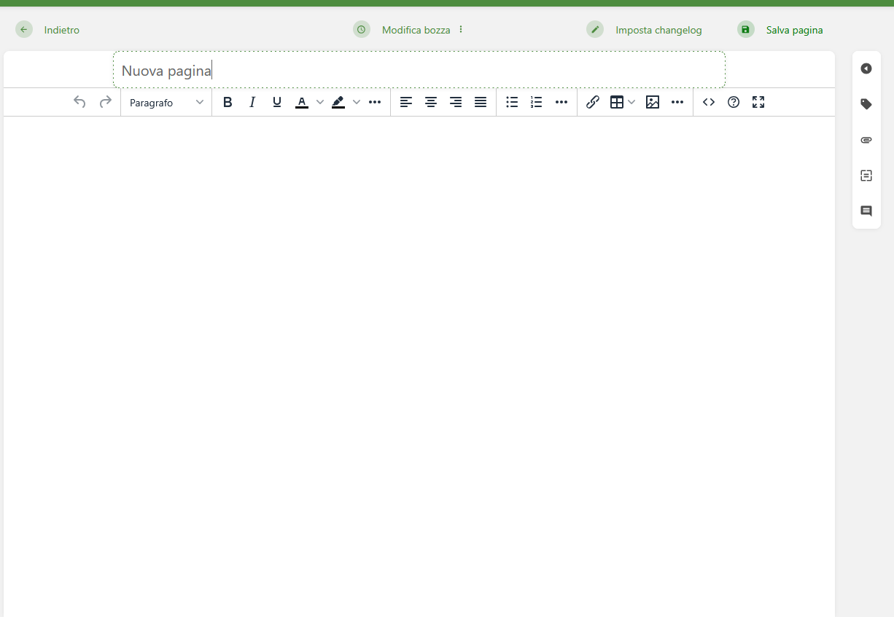Open the comments sidebar icon
The image size is (894, 617).
pos(866,211)
